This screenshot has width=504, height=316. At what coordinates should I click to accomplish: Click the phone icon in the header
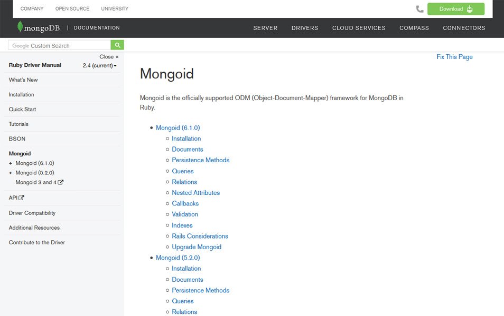click(x=420, y=9)
